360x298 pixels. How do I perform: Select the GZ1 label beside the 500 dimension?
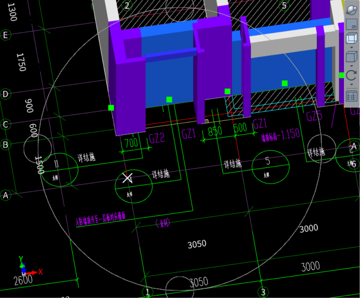(x=260, y=124)
